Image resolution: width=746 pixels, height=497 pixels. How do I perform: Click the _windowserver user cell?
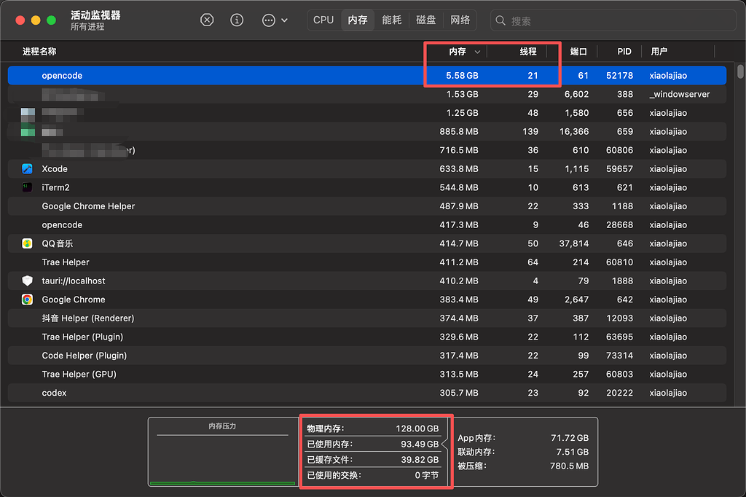680,94
